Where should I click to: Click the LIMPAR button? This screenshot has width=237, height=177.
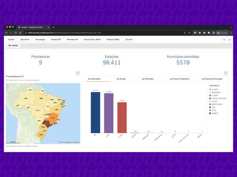pos(13,45)
